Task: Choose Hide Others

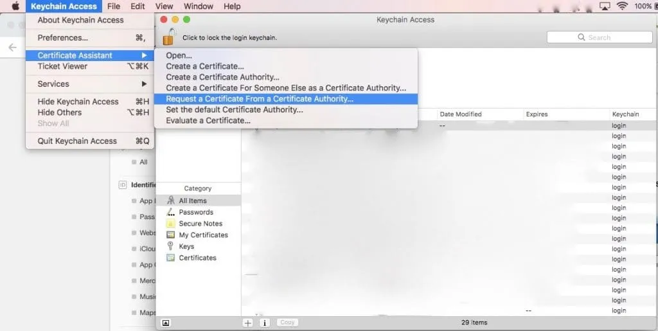Action: pyautogui.click(x=90, y=112)
